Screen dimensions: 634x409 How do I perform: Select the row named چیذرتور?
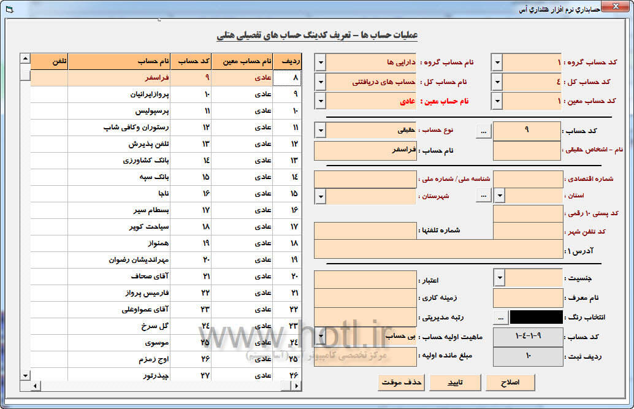point(166,375)
